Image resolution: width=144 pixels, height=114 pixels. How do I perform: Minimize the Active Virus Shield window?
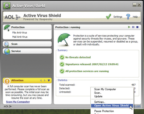point(135,5)
